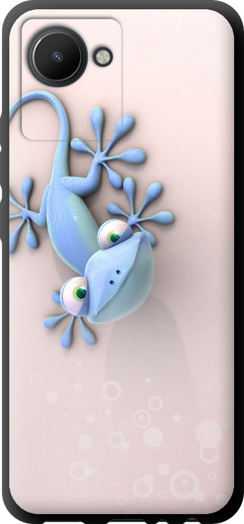
Task: Click the small ring bubble at far left
Action: (x=37, y=381)
